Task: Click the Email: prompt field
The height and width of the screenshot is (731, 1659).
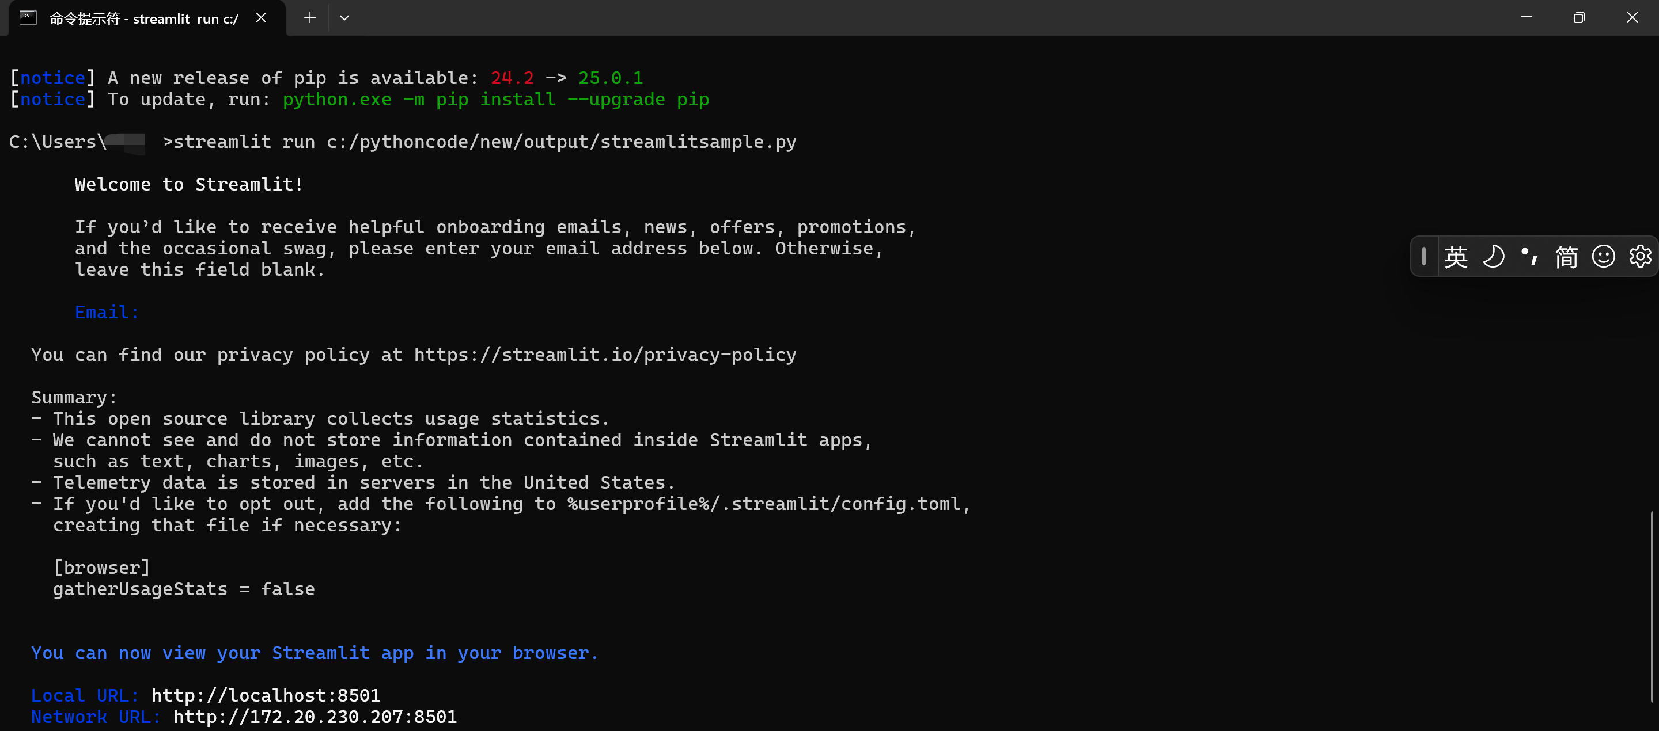Action: click(x=107, y=313)
